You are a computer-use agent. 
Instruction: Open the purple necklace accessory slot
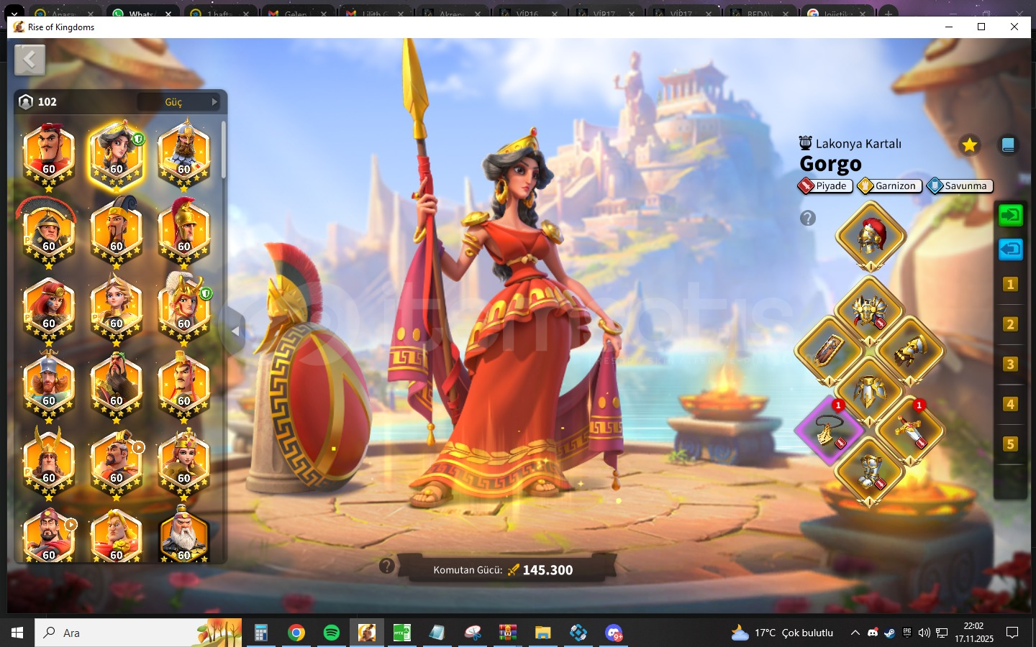point(830,431)
